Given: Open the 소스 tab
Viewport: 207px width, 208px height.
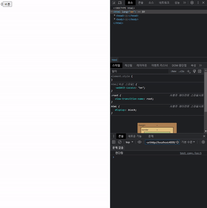Looking at the screenshot, I should (151, 3).
